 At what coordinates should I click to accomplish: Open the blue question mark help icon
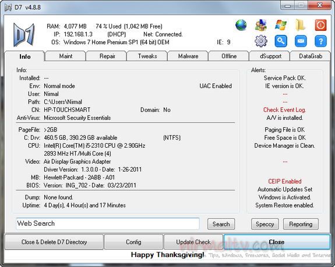point(320,41)
